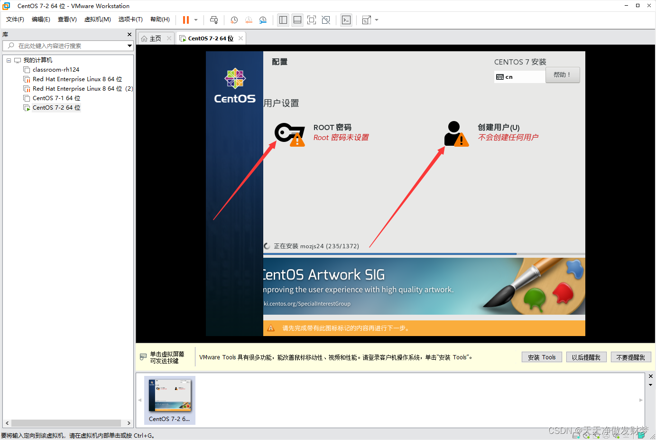Click the CentOS logo in the installer
Image resolution: width=656 pixels, height=440 pixels.
[x=235, y=86]
